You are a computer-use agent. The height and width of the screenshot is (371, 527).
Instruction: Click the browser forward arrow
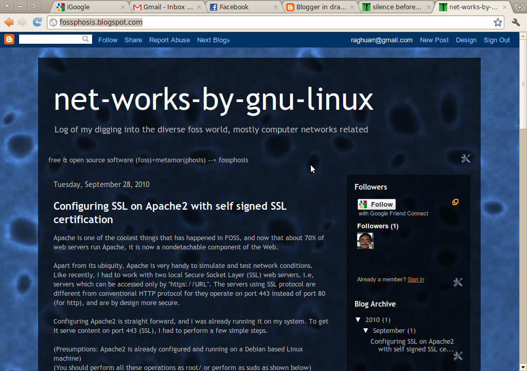click(23, 22)
